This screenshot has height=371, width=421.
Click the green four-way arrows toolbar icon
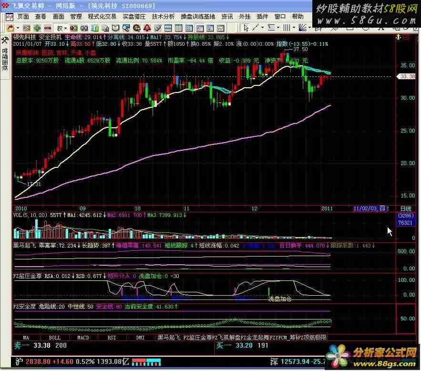(37, 28)
